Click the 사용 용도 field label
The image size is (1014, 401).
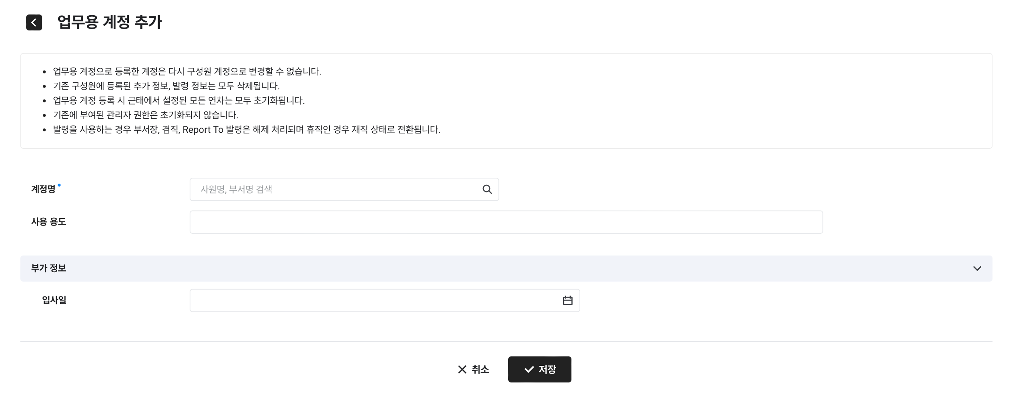click(48, 222)
